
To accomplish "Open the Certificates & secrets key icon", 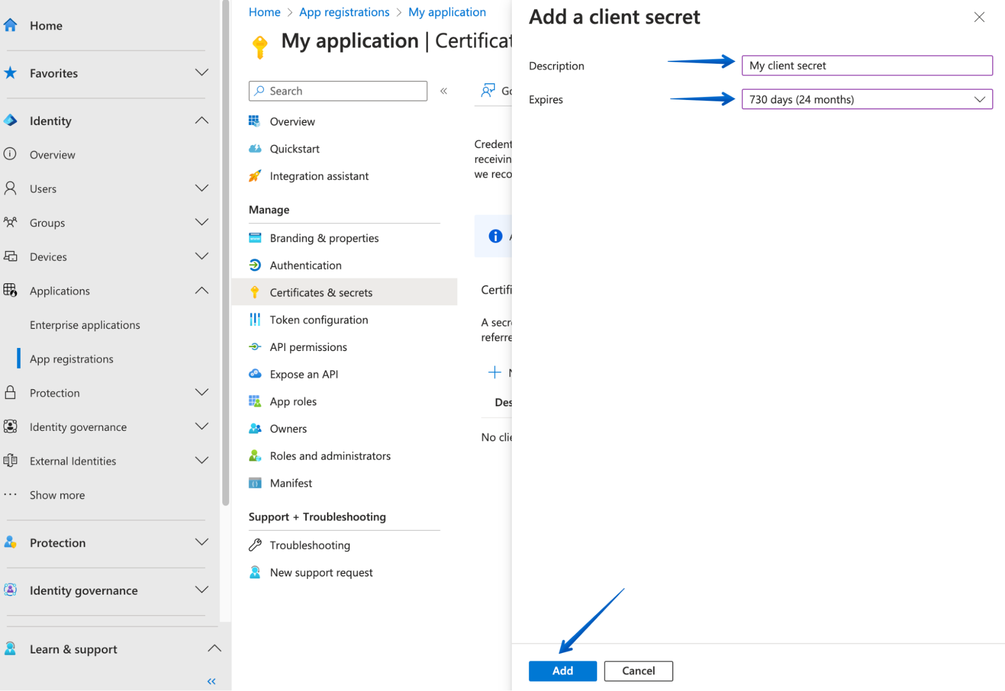I will pyautogui.click(x=255, y=292).
